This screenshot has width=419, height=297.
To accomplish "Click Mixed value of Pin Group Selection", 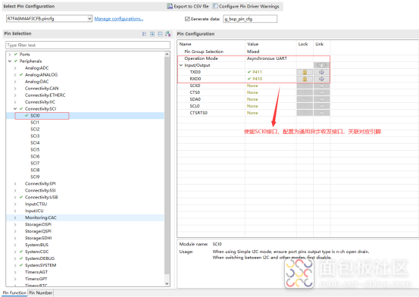I will click(253, 52).
